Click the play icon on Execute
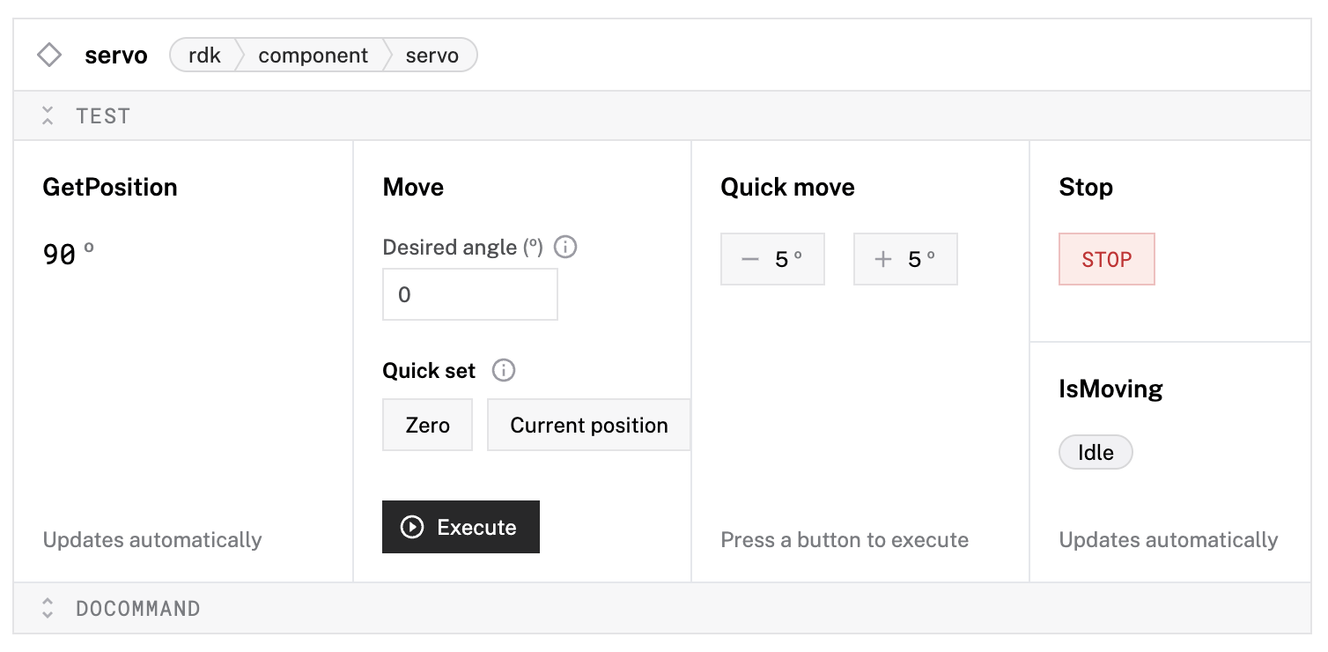Viewport: 1328px width, 652px height. click(x=411, y=528)
